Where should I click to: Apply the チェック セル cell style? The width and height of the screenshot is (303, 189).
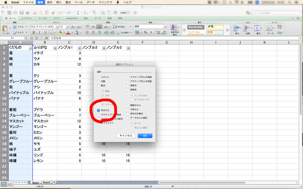pos(196,27)
